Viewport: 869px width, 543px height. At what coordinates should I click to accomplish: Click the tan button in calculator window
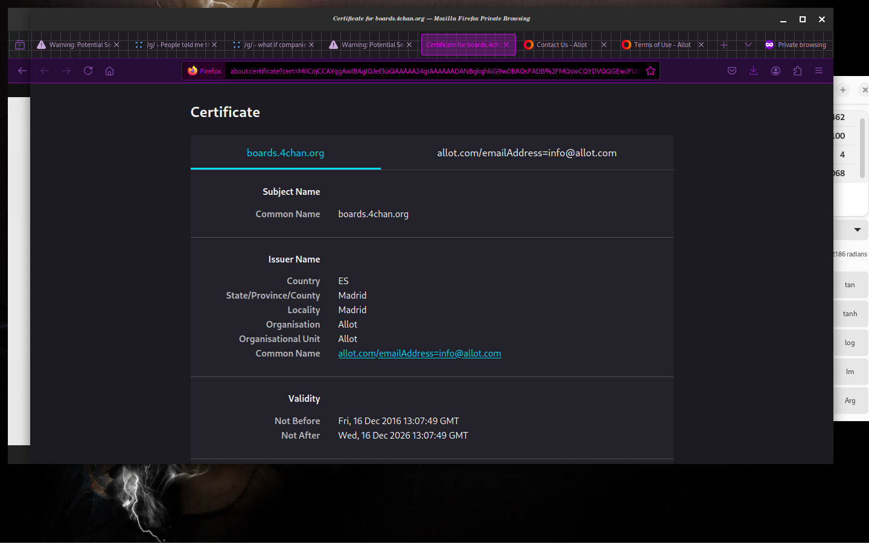pos(850,285)
